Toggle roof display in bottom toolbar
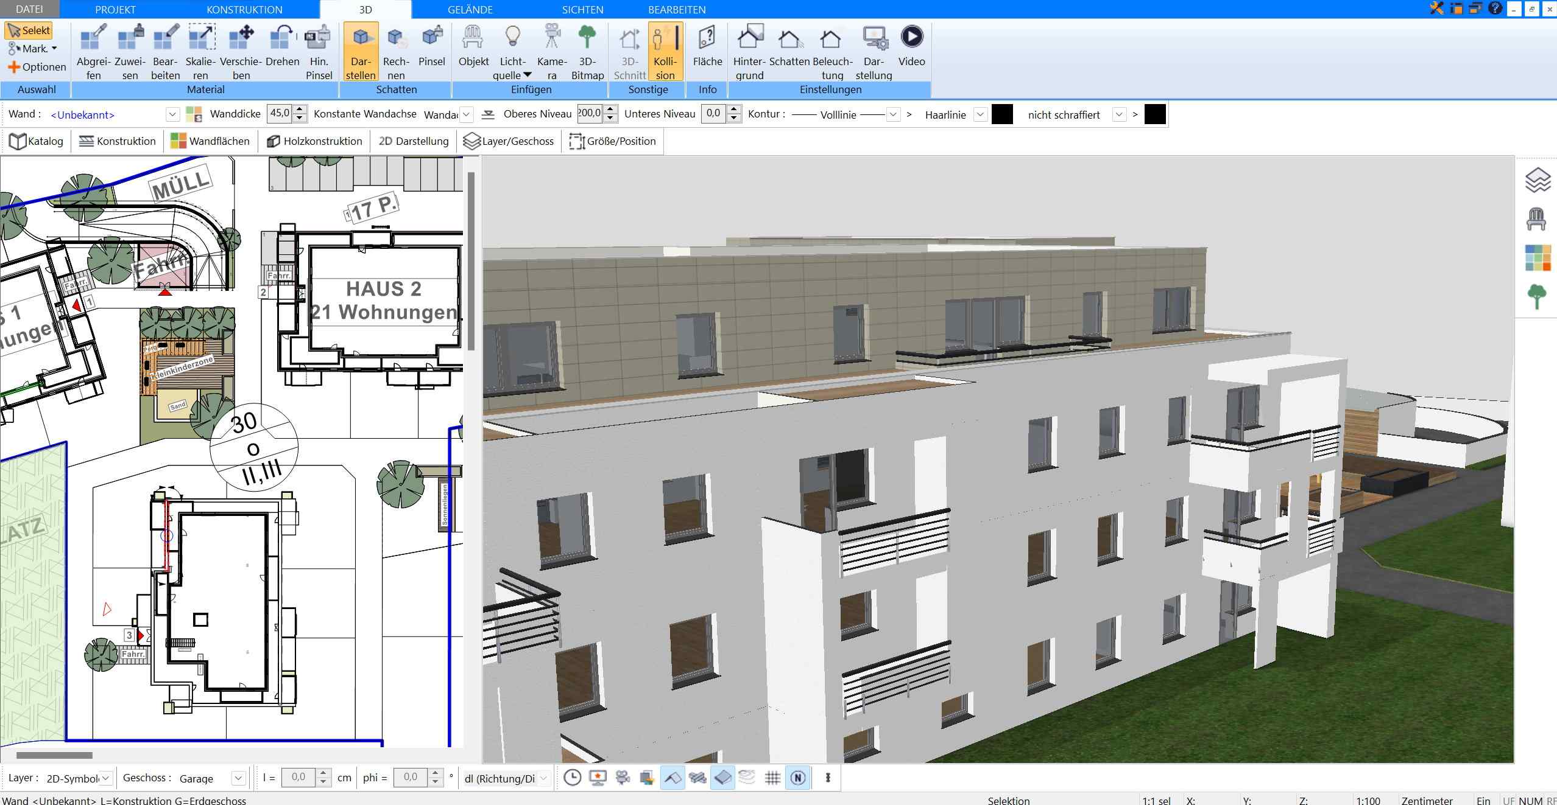The height and width of the screenshot is (805, 1557). click(x=673, y=778)
